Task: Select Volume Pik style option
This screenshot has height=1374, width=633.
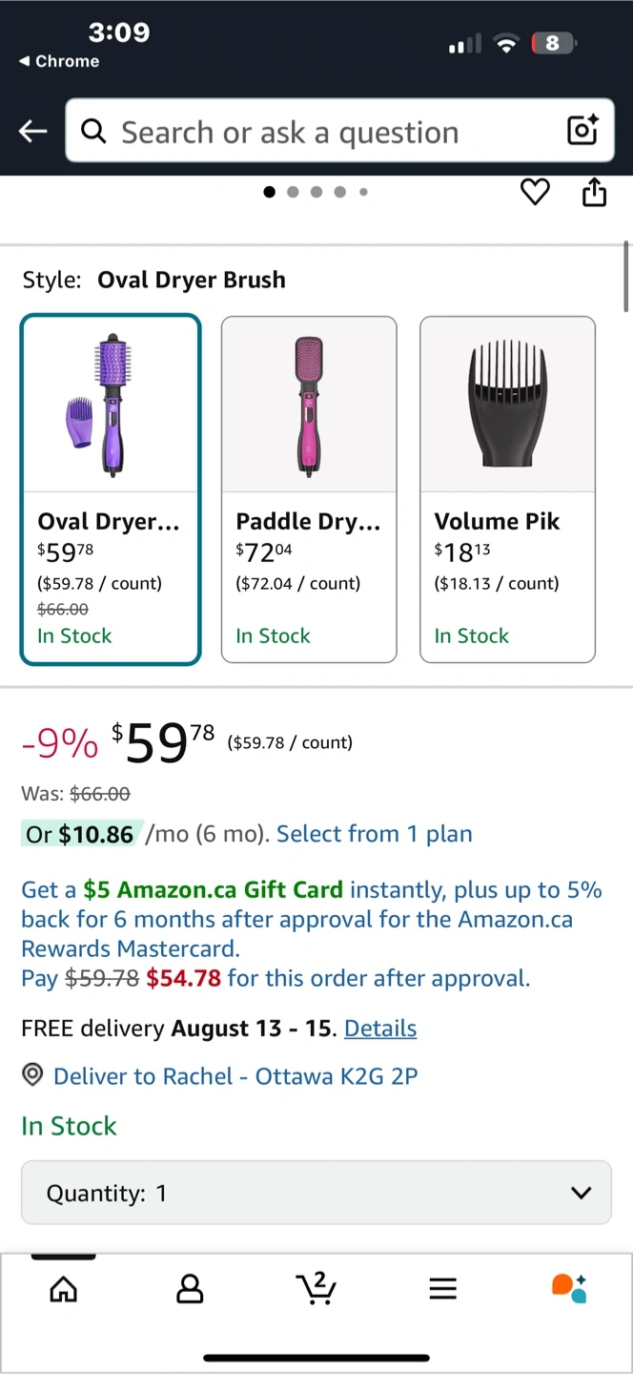Action: [507, 489]
